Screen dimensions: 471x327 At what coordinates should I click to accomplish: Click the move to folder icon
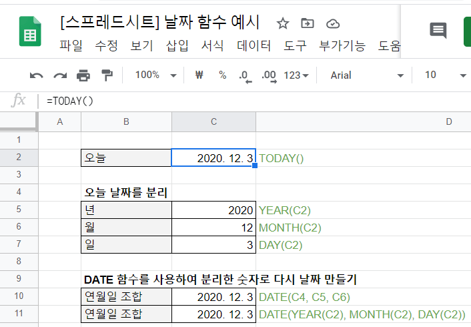click(308, 23)
